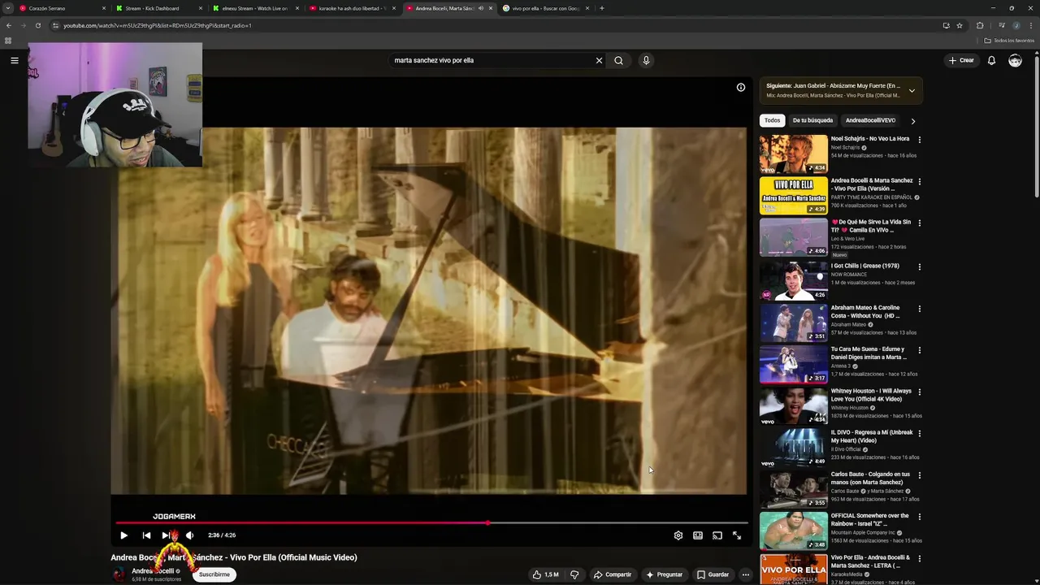The image size is (1040, 585).
Task: Open a new browser tab
Action: pos(601,8)
